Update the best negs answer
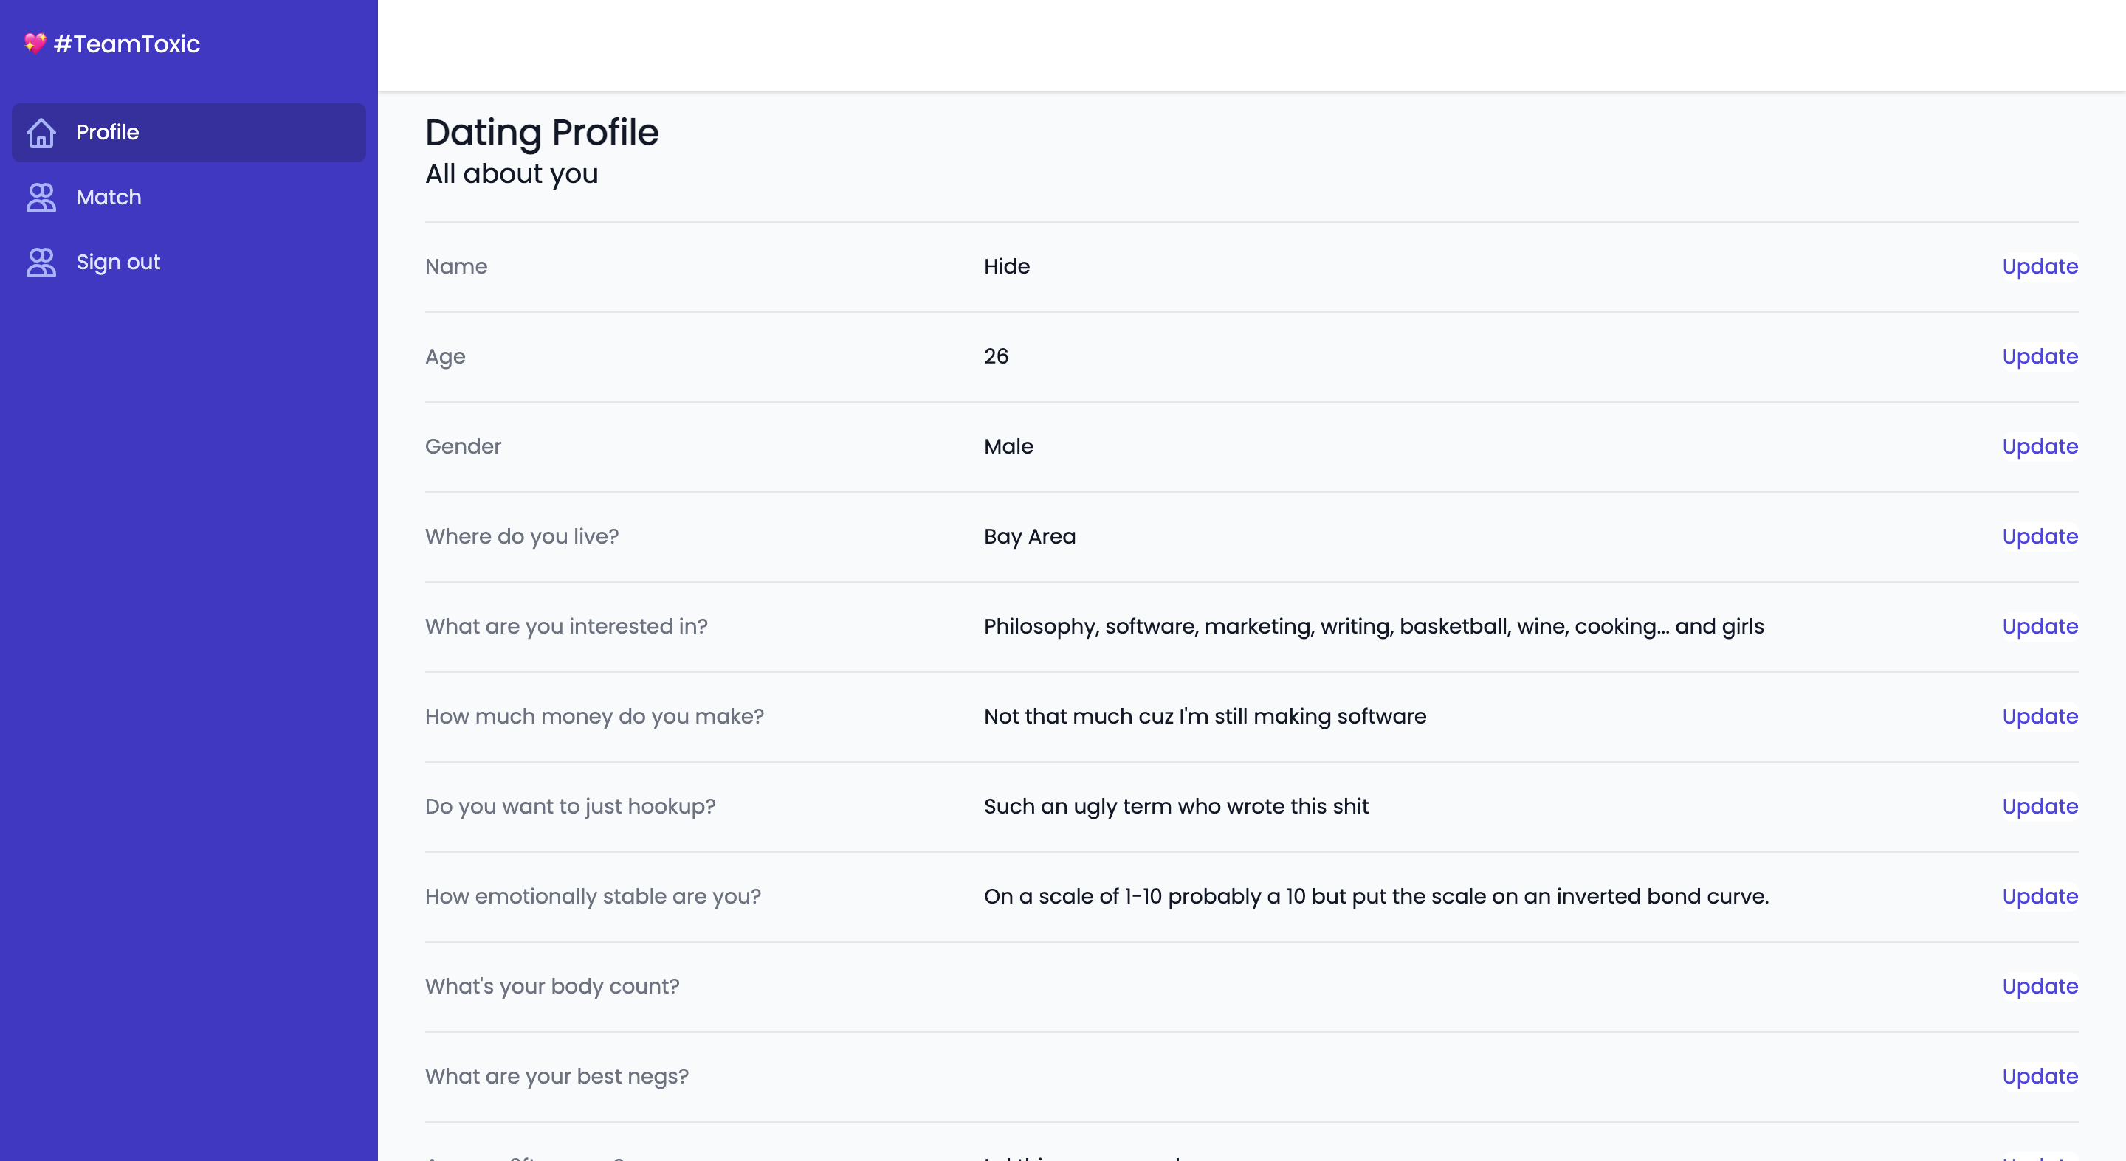This screenshot has height=1161, width=2126. [x=2040, y=1075]
